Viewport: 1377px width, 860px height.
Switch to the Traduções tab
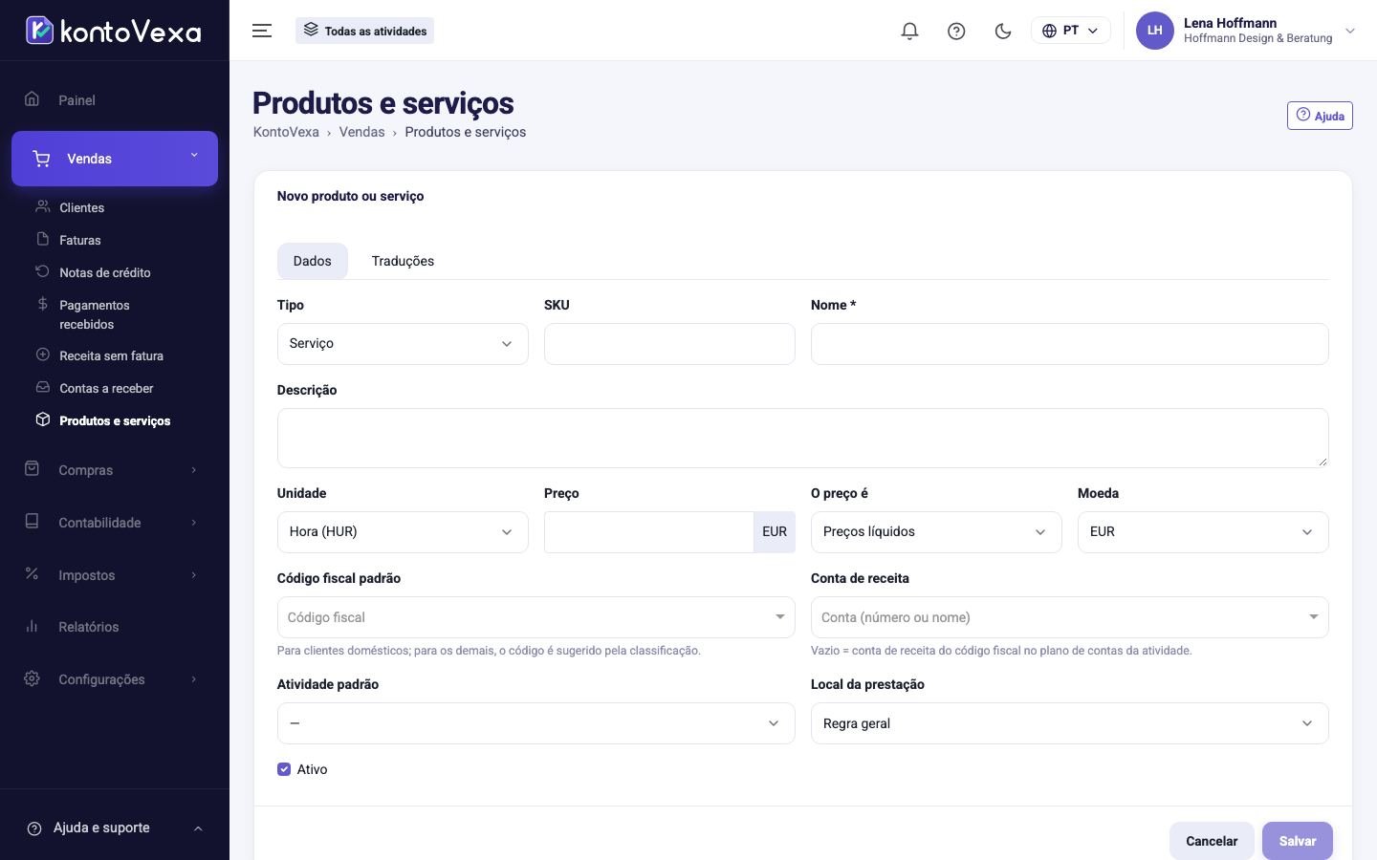click(403, 261)
